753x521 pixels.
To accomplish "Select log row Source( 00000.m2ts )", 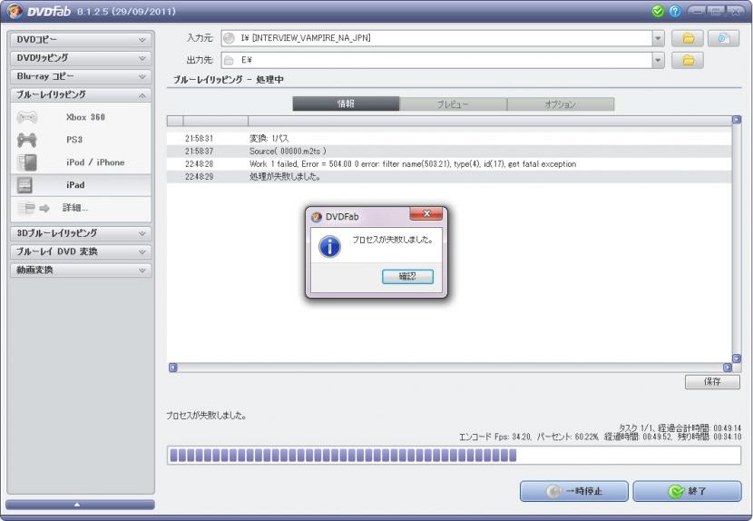I will (x=449, y=152).
